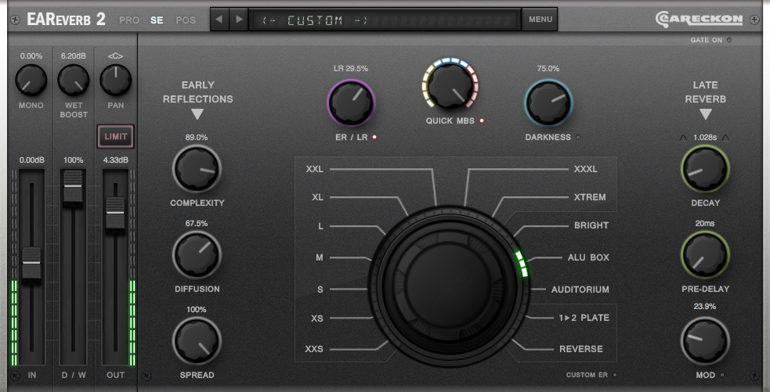This screenshot has width=770, height=392.
Task: Click the 20ms pre-delay value
Action: pyautogui.click(x=705, y=223)
